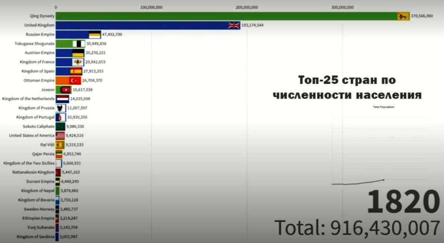Select the Joseon flag icon
This screenshot has height=243, width=444.
[x=65, y=90]
